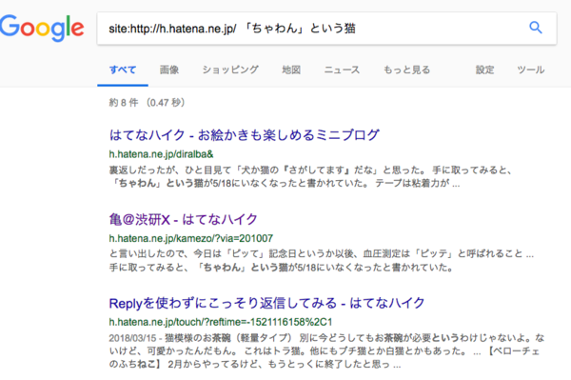Open the ツール options

click(x=531, y=70)
